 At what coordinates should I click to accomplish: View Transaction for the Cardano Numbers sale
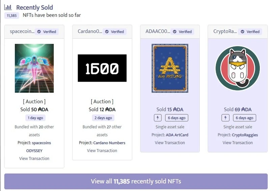(102, 151)
